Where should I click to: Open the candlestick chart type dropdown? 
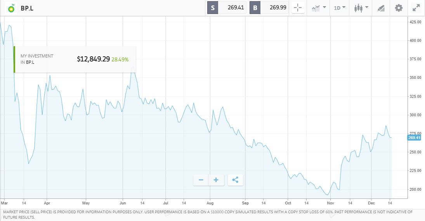(361, 8)
